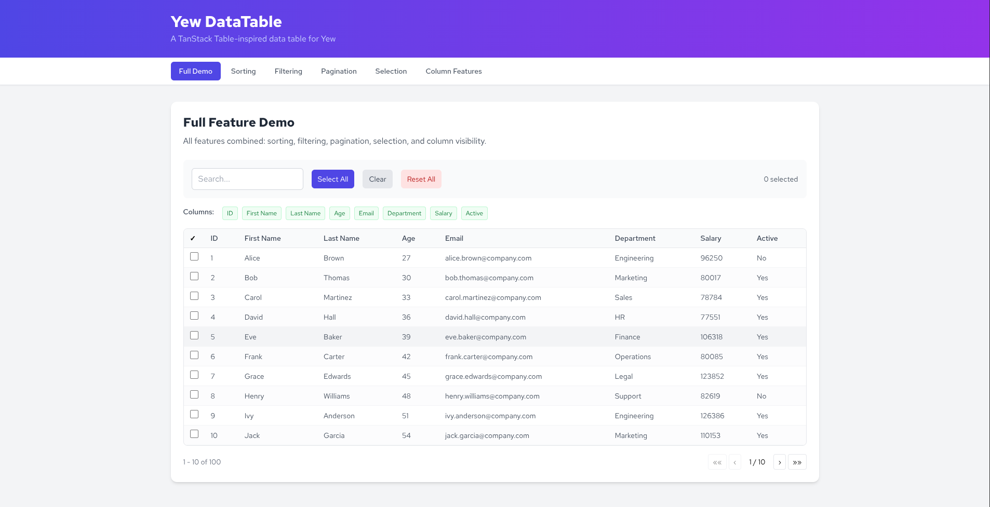Switch to the Sorting tab
Viewport: 990px width, 507px height.
click(x=244, y=71)
